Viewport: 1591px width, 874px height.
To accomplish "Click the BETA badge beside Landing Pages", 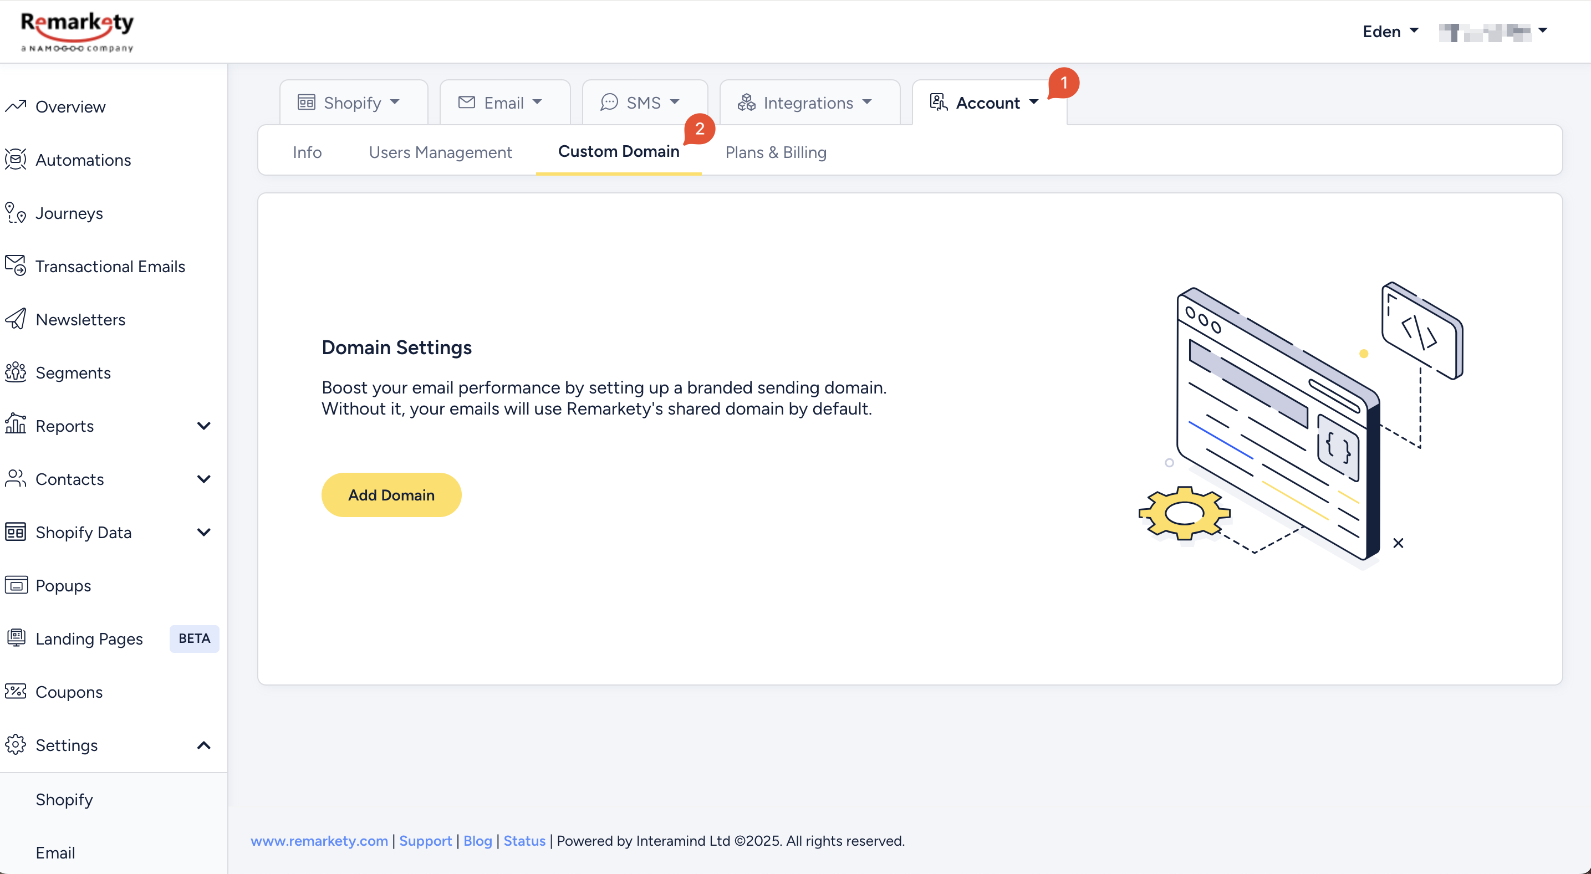I will (195, 638).
